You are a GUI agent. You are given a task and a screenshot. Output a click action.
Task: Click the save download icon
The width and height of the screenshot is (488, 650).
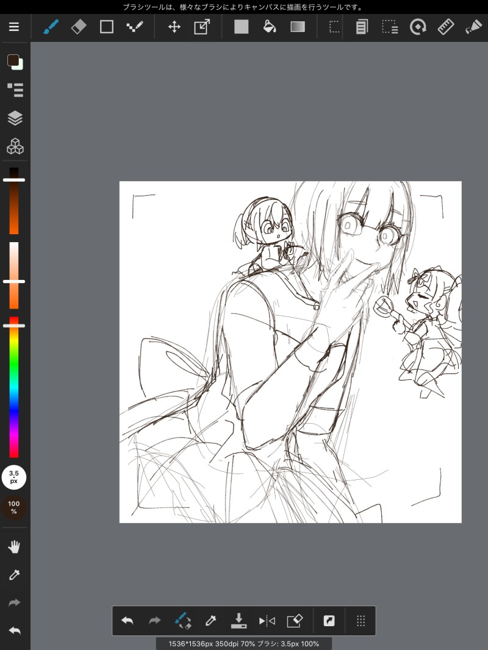coord(239,621)
